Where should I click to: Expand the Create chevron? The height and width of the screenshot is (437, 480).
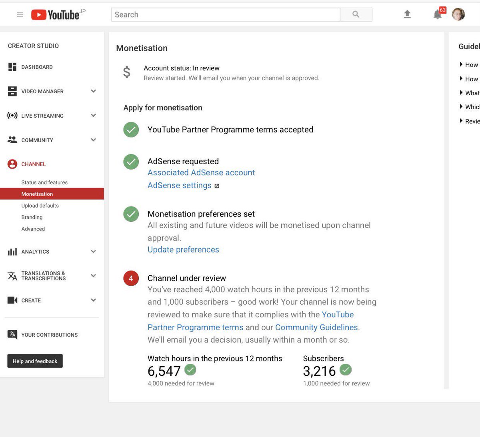tap(94, 300)
